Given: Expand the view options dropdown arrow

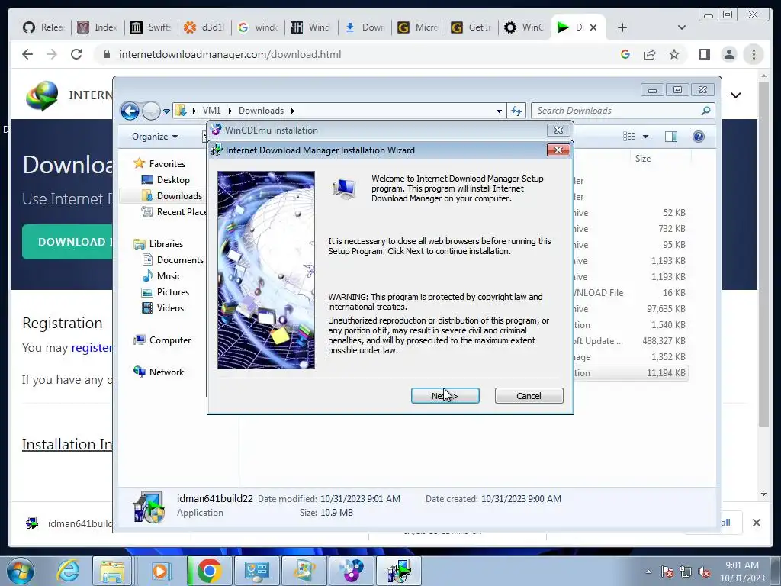Looking at the screenshot, I should click(645, 137).
